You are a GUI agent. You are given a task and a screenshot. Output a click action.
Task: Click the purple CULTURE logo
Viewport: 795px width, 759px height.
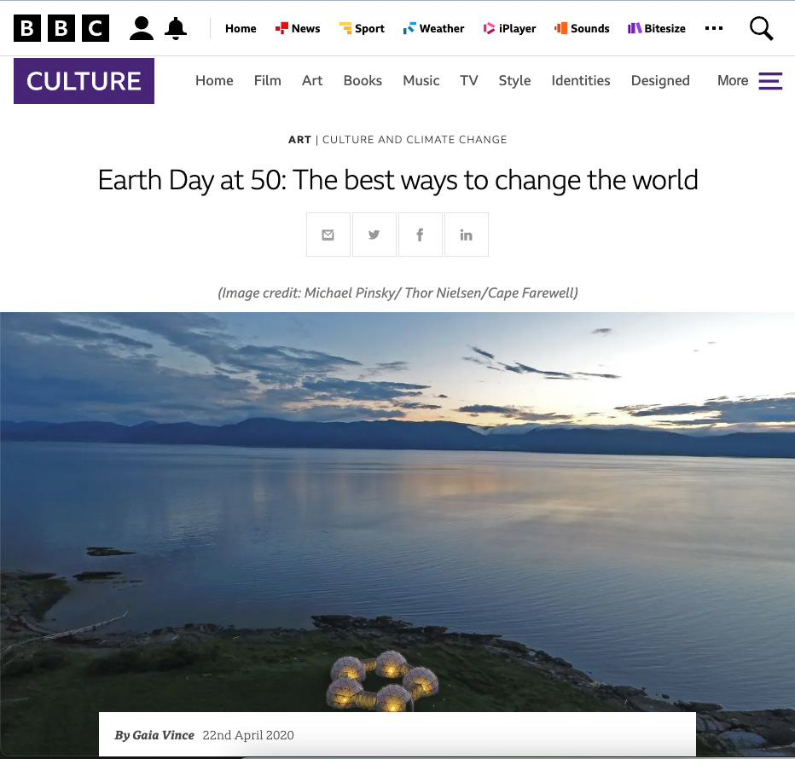(84, 81)
